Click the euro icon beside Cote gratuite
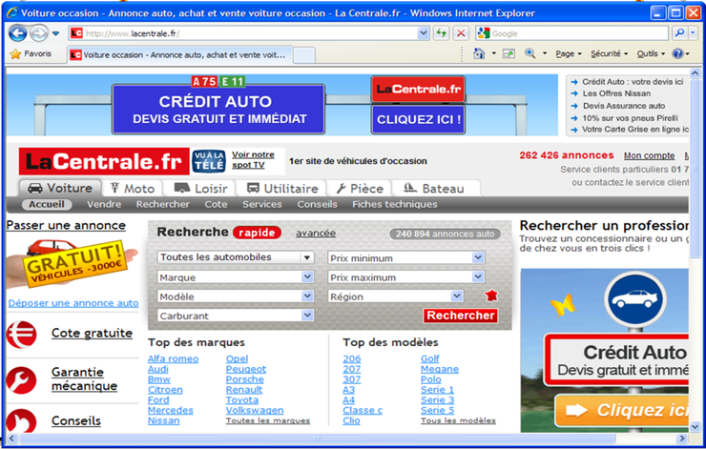Screen dimensions: 706x449 pos(21,335)
